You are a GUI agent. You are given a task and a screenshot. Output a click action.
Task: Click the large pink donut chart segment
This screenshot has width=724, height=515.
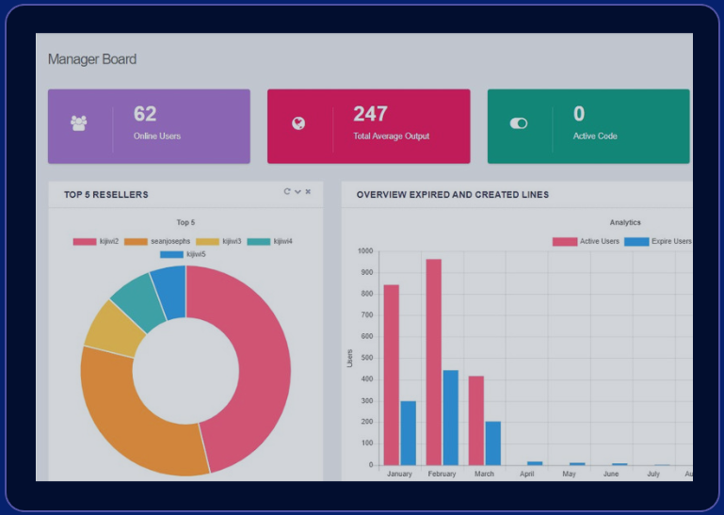(x=247, y=367)
